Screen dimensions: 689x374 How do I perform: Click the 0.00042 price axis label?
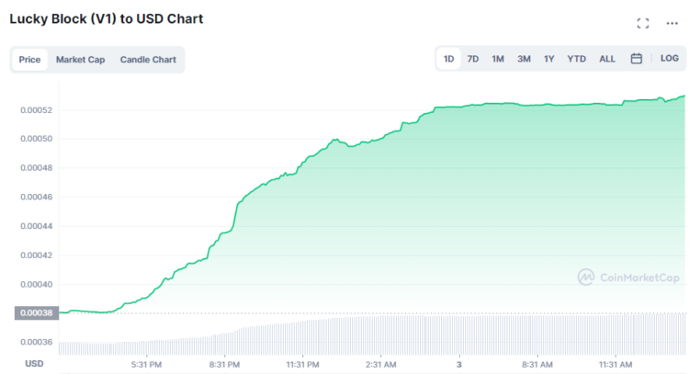[x=37, y=255]
